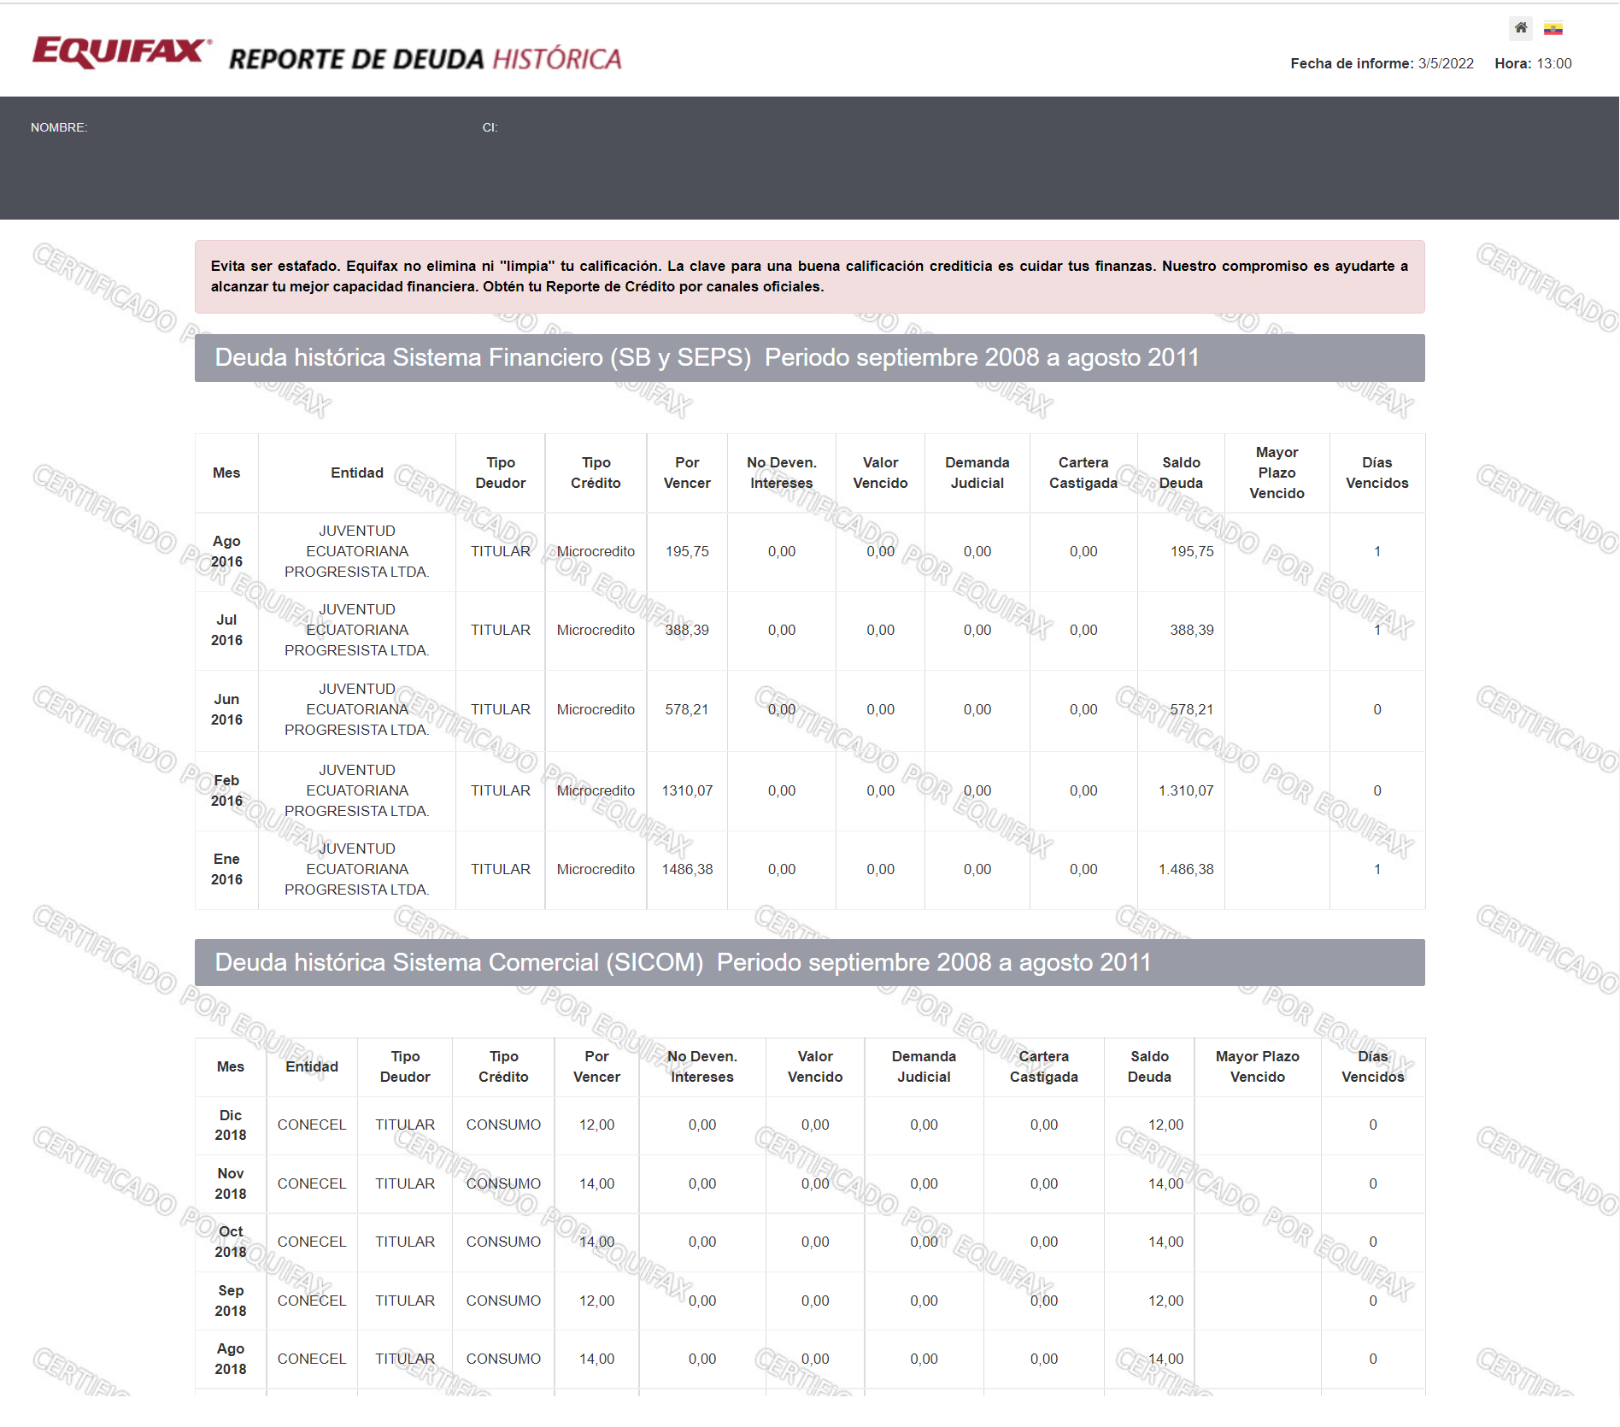The image size is (1620, 1427).
Task: Select the report time 13:00
Action: [1554, 63]
